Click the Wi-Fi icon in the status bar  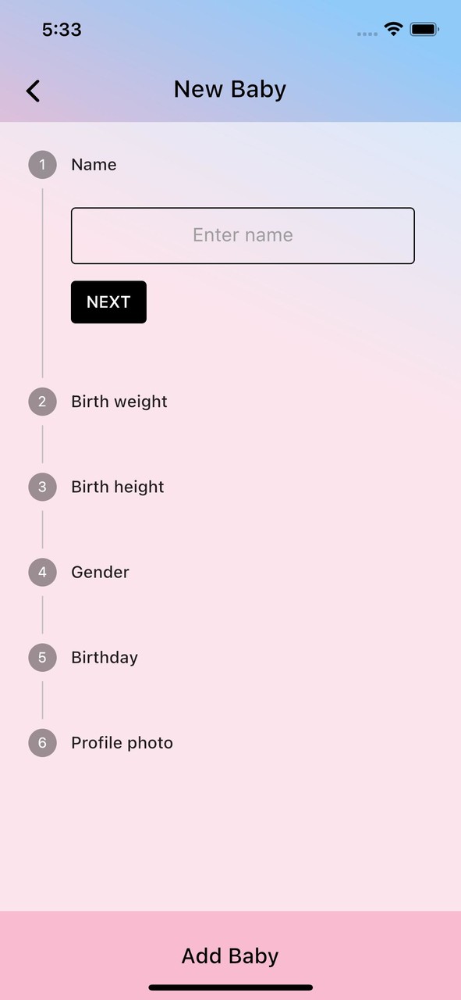392,29
